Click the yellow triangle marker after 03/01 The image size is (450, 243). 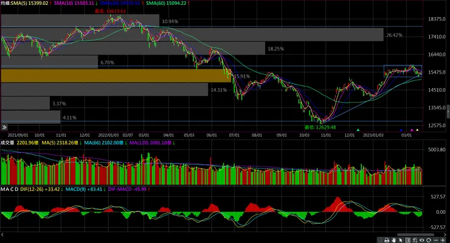[417, 130]
